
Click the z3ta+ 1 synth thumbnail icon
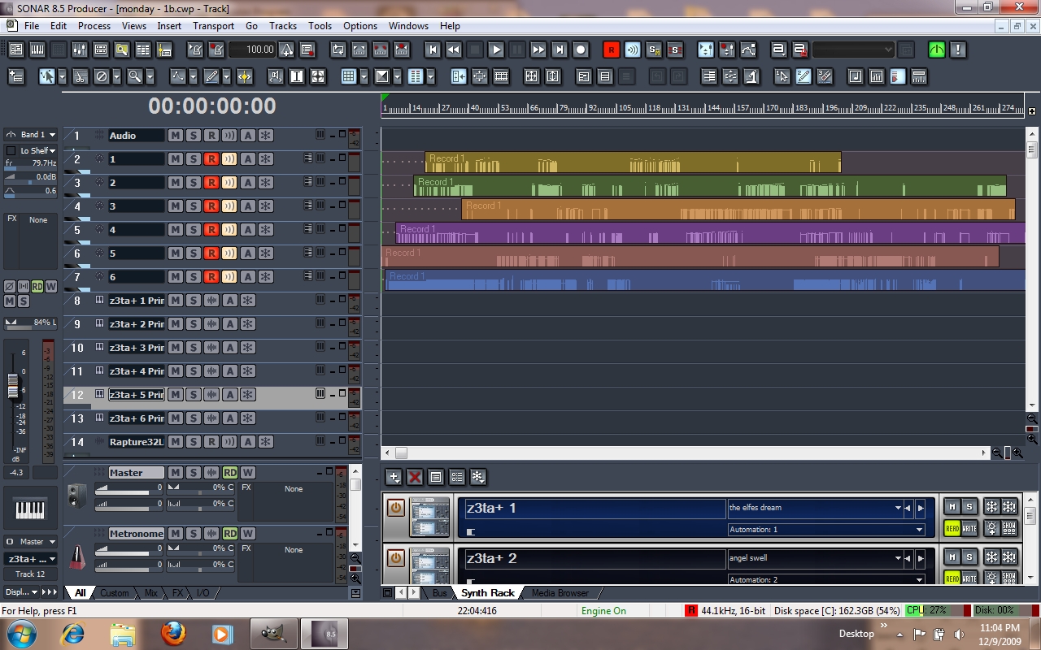(429, 516)
